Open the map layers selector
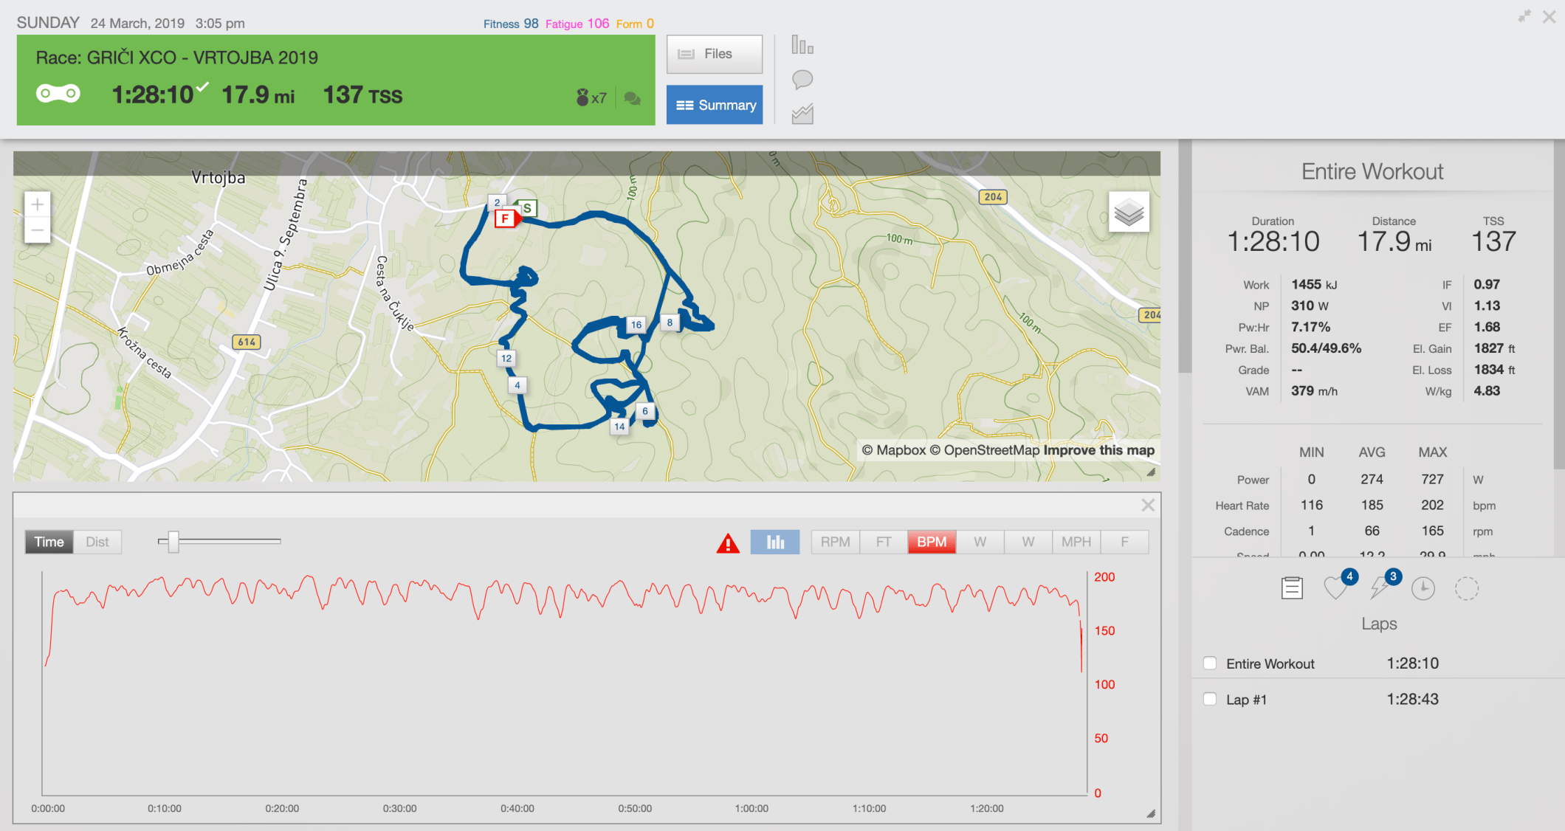This screenshot has height=831, width=1565. (1128, 213)
